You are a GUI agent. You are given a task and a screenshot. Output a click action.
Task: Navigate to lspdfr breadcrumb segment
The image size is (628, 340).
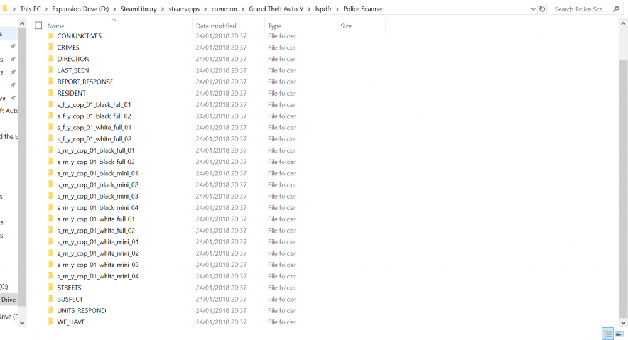point(323,9)
